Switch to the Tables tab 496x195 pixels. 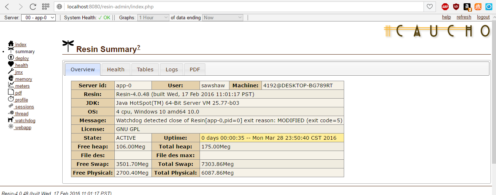click(x=145, y=69)
